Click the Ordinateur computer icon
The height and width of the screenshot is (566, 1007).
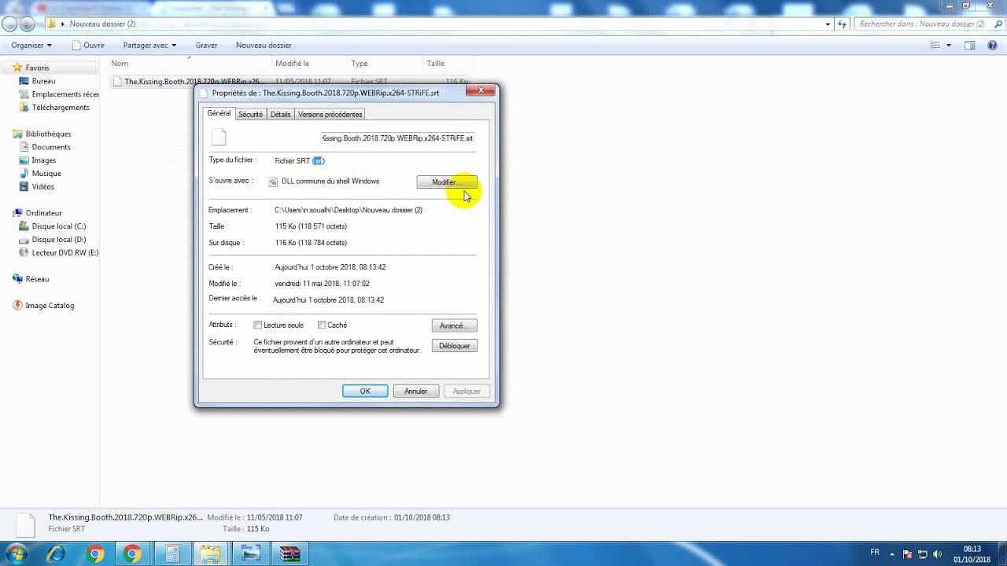[17, 213]
